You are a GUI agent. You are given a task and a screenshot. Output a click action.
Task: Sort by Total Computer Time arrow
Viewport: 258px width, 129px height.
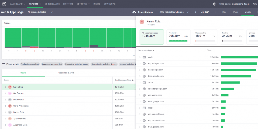[x=133, y=80]
